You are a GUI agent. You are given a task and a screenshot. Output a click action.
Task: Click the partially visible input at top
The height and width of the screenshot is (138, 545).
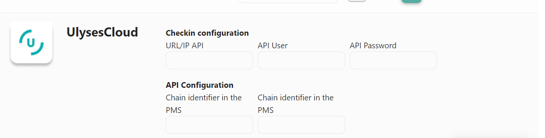(288, 1)
